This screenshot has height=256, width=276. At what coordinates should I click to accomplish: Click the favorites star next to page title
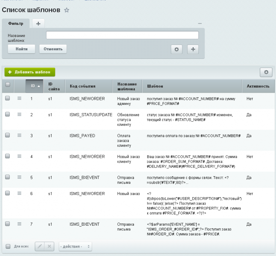pyautogui.click(x=67, y=10)
